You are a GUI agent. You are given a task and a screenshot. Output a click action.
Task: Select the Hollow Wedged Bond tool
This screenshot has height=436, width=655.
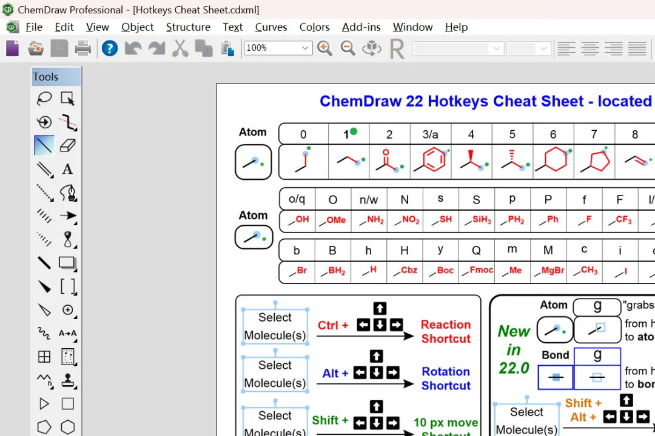coord(44,309)
